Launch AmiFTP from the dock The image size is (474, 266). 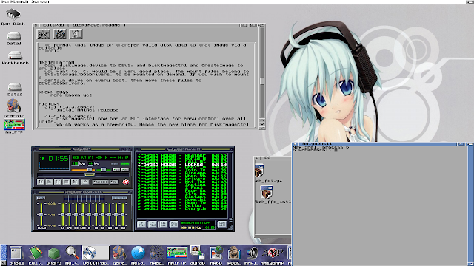[177, 253]
